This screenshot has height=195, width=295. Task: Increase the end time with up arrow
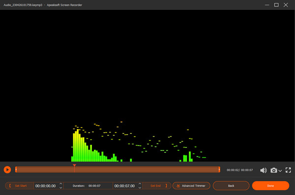140,184
